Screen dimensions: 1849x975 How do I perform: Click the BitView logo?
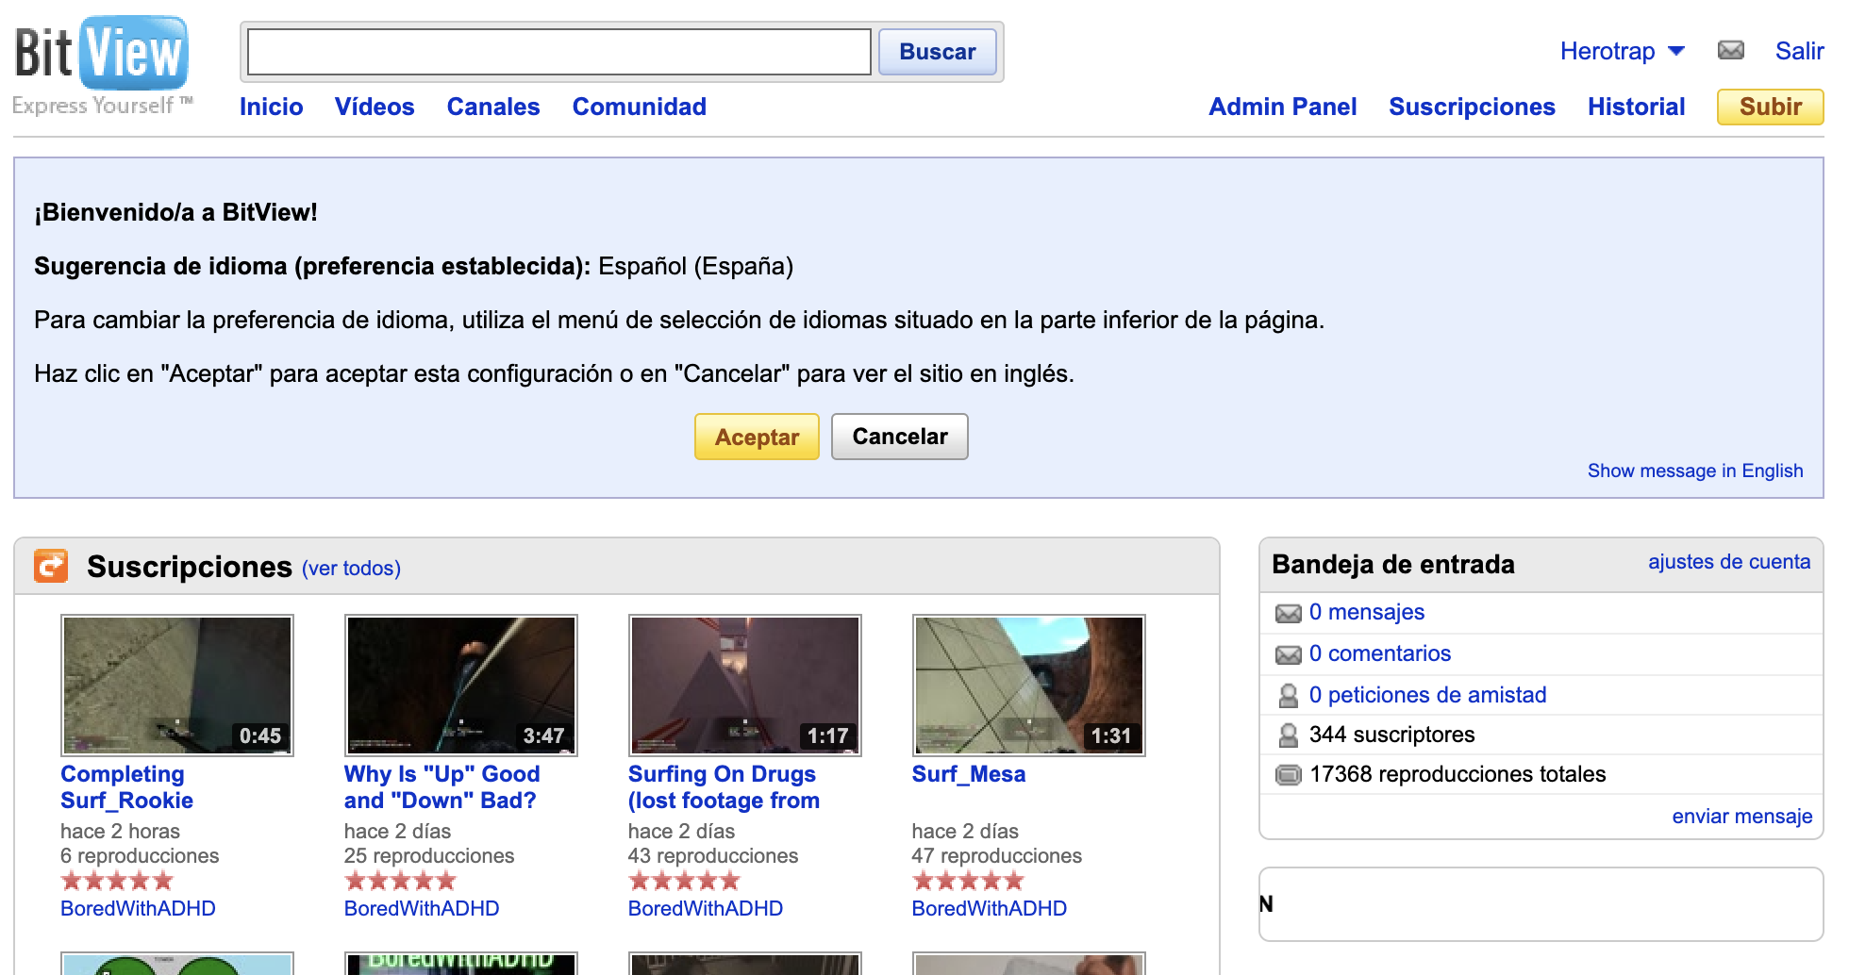(x=102, y=57)
